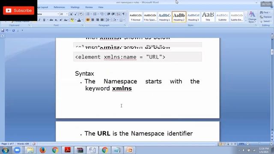Click the Multilevel List icon
274x154 pixels.
[x=102, y=14]
